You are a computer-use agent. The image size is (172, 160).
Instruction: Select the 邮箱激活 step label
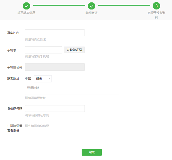92,13
